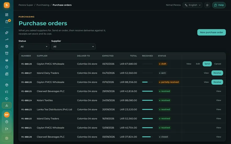Open the sparkles AI icon in sidebar
This screenshot has width=231, height=144.
tap(7, 33)
